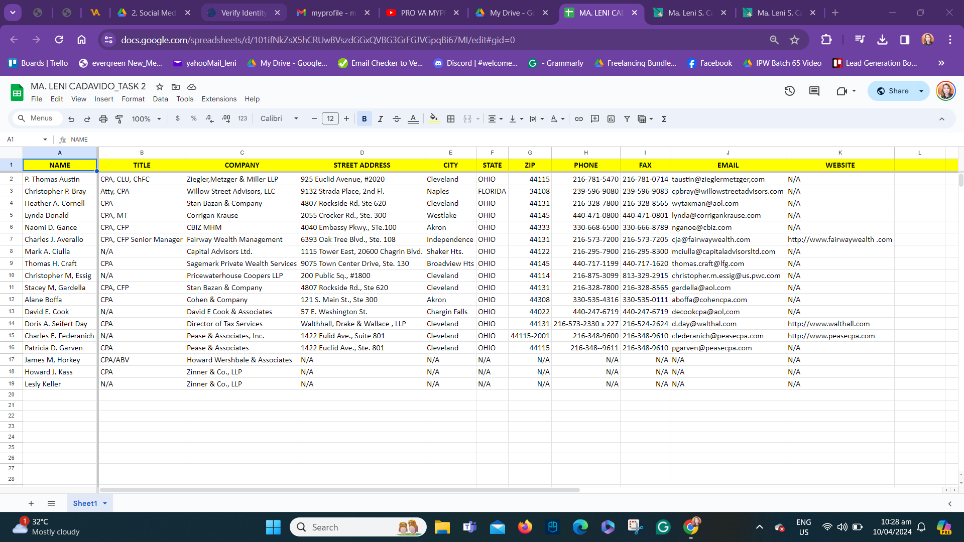Open the Fill color picker
Screen dimensions: 964x542
[x=433, y=119]
